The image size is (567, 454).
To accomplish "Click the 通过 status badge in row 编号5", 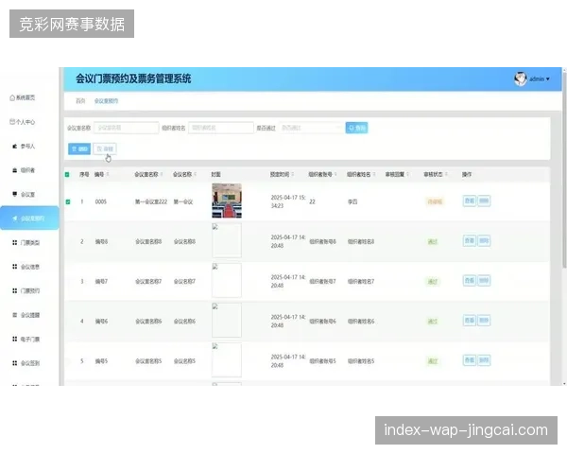I will pos(433,361).
